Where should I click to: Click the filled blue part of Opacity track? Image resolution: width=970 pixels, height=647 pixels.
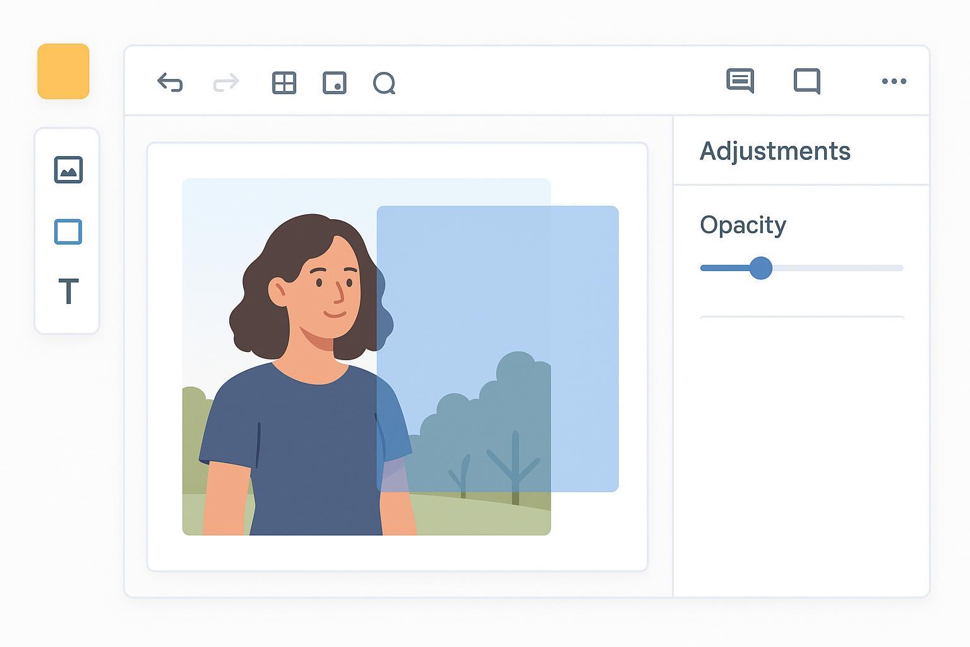point(724,268)
